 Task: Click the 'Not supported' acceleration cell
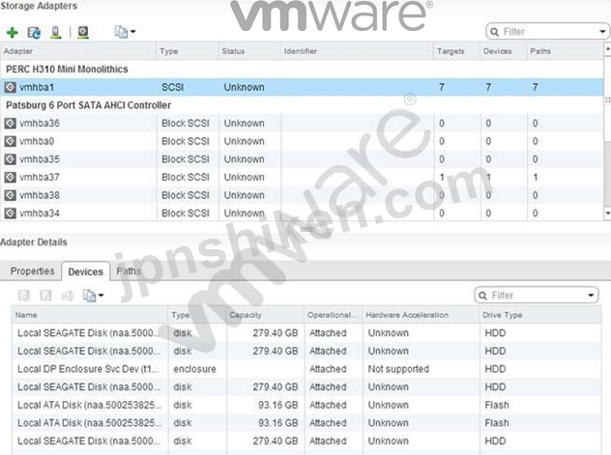tap(398, 369)
